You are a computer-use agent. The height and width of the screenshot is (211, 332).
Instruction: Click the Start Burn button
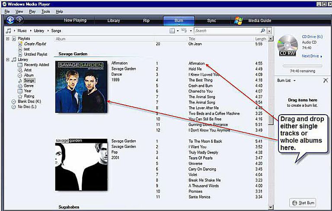(x=303, y=203)
